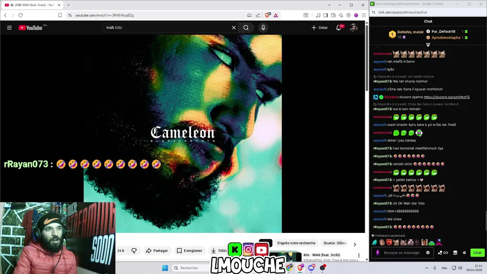Click purple microphone icon in chat box
487x274 pixels.
click(x=377, y=253)
